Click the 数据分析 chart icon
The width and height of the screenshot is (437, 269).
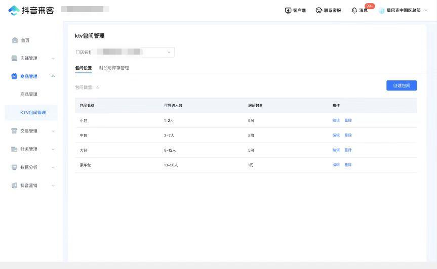(15, 167)
